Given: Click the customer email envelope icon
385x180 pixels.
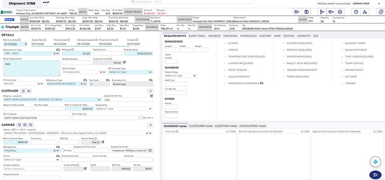Looking at the screenshot, I should coord(29,91).
